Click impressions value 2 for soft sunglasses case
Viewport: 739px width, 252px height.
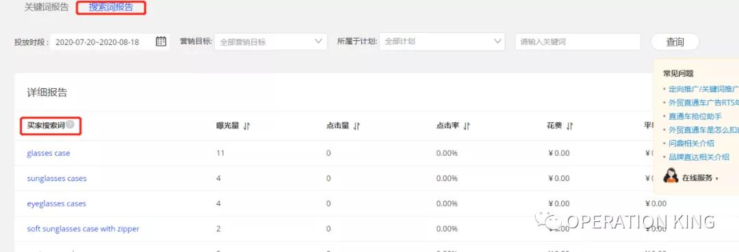coord(218,229)
